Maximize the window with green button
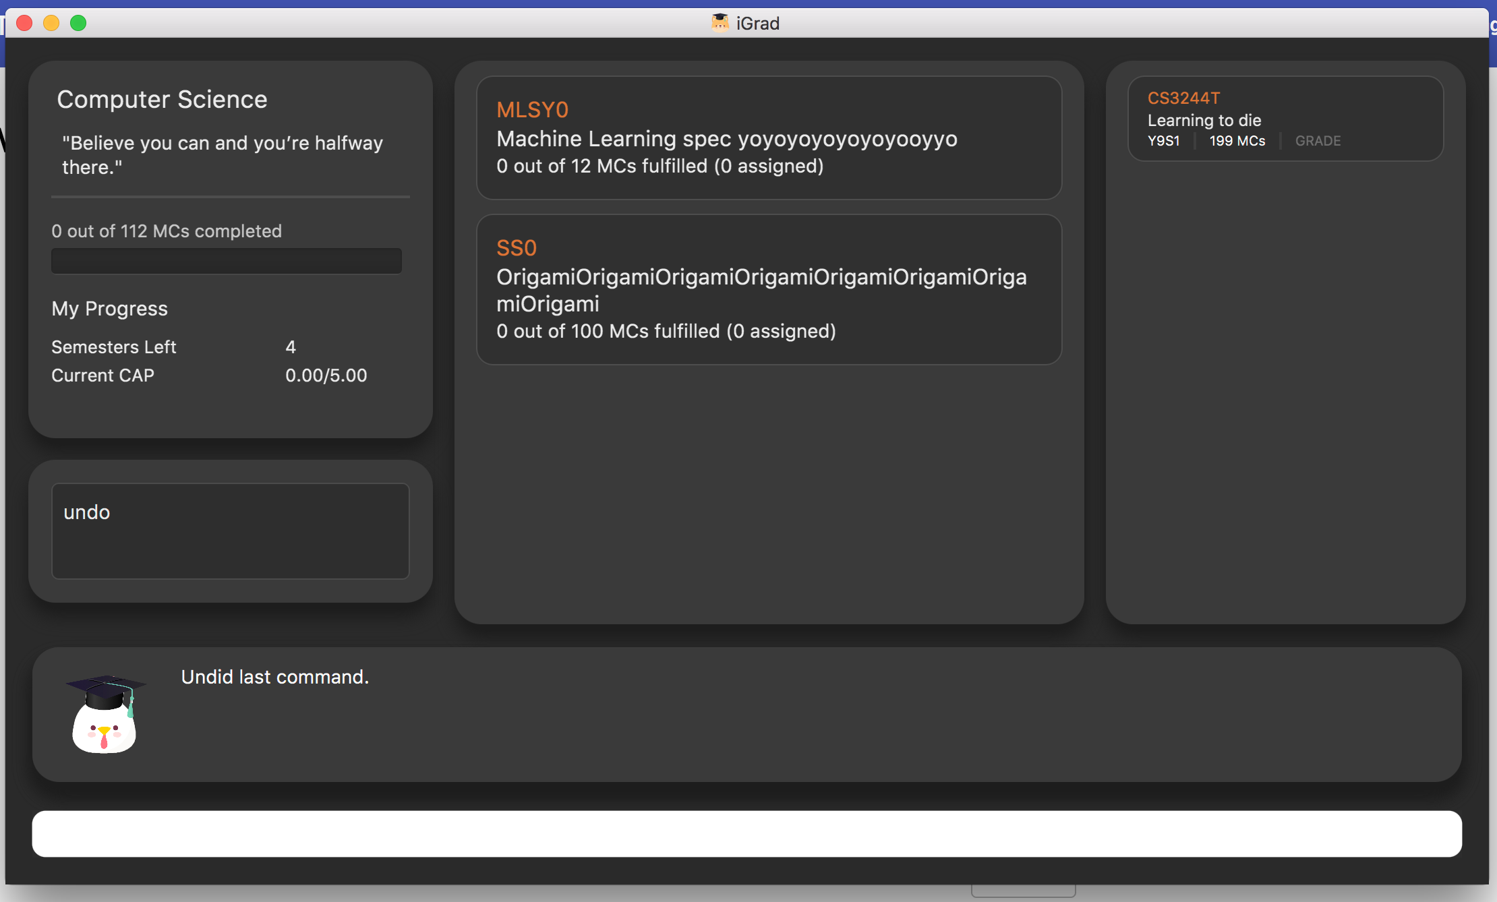Viewport: 1497px width, 902px height. point(78,23)
